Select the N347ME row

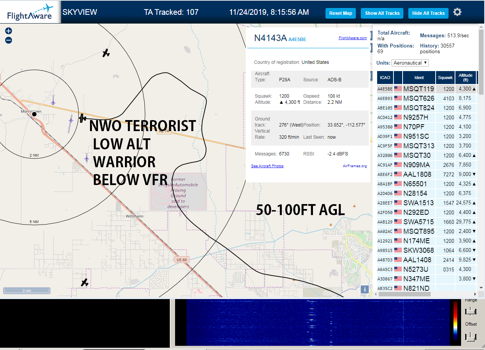[427, 279]
